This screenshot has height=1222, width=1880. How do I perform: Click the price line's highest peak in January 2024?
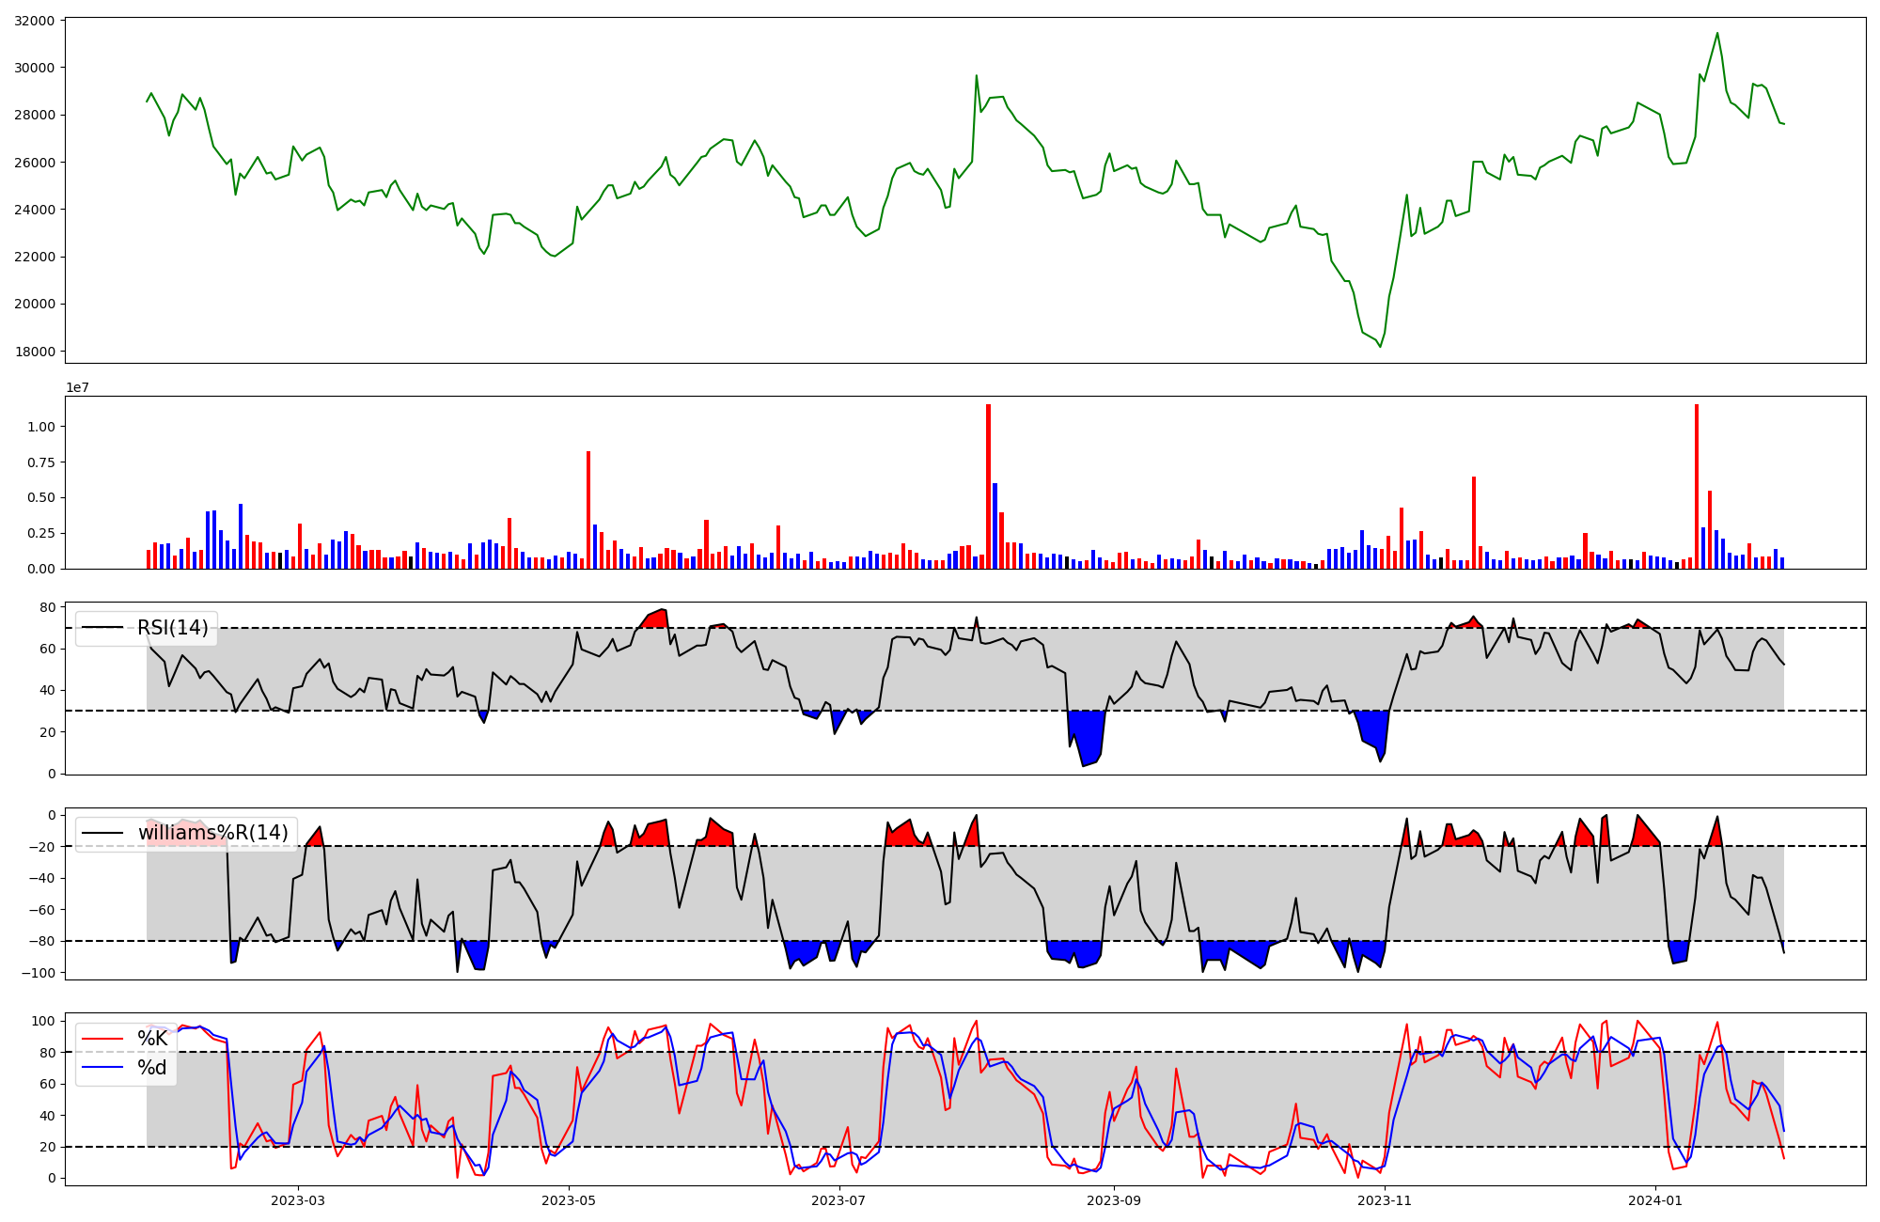[x=1717, y=34]
